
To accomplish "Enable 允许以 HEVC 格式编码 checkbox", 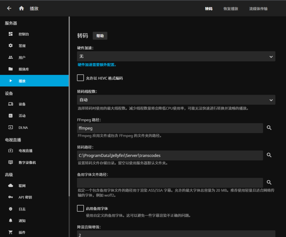I will (x=81, y=78).
